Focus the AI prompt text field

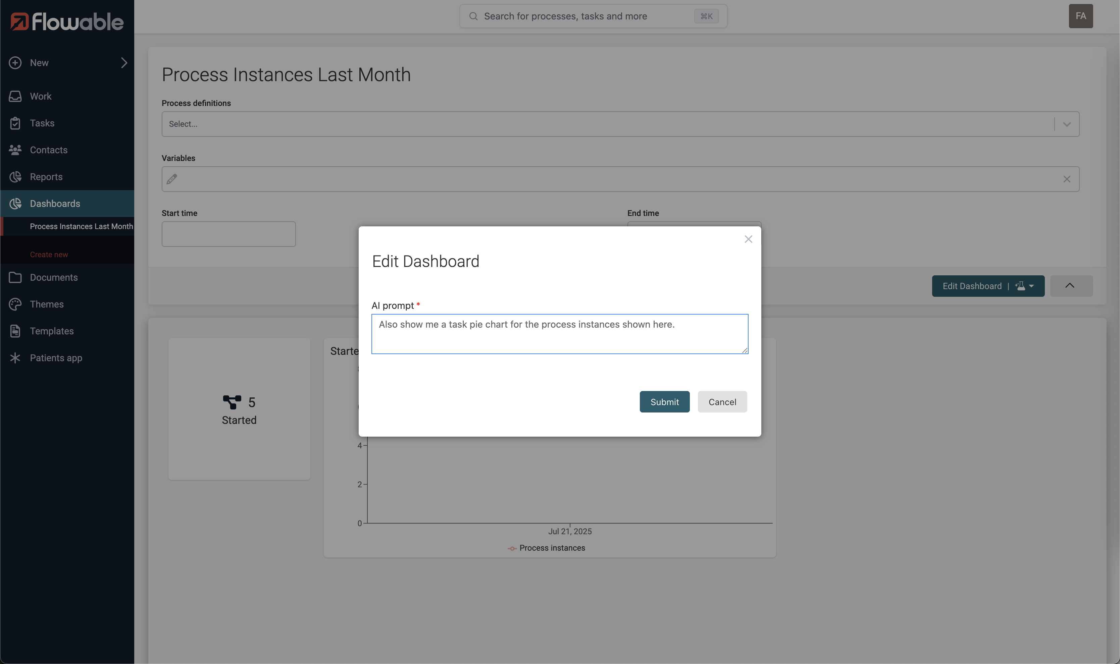[x=559, y=333]
